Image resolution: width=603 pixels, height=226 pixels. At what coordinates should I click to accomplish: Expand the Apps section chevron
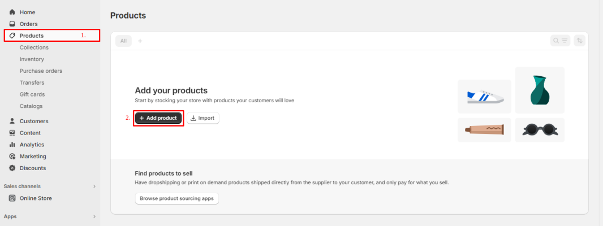[94, 216]
